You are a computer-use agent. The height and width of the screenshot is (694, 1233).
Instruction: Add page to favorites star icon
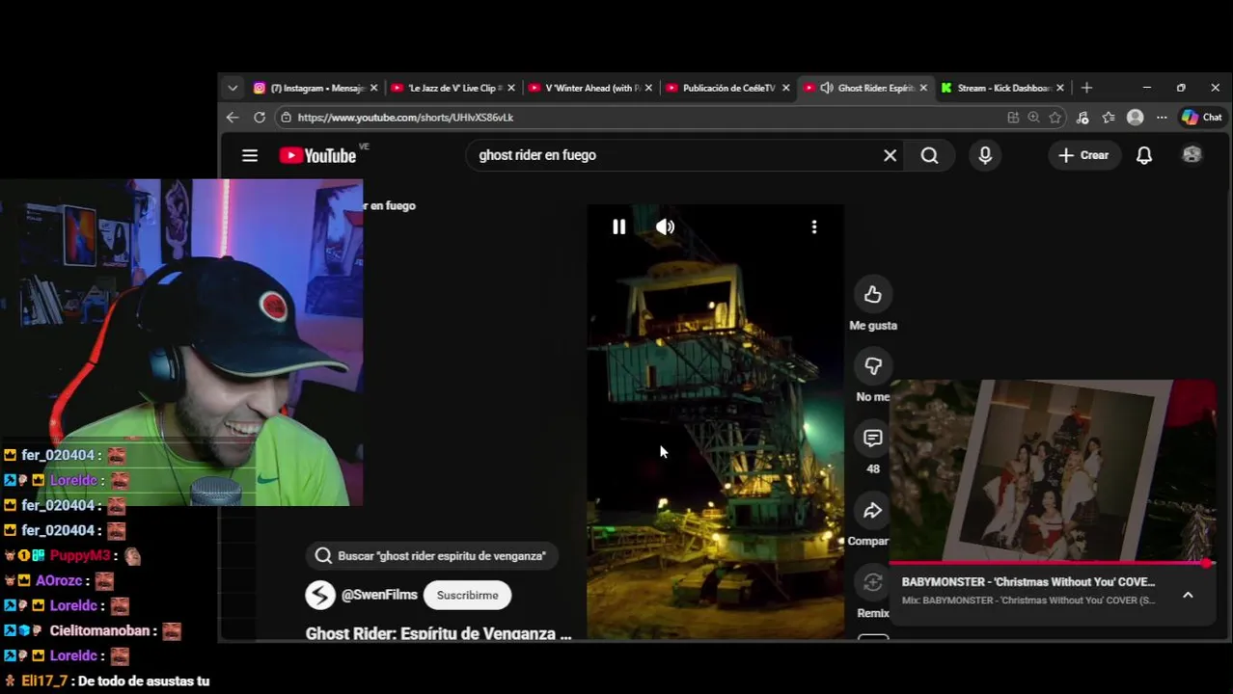(1055, 117)
